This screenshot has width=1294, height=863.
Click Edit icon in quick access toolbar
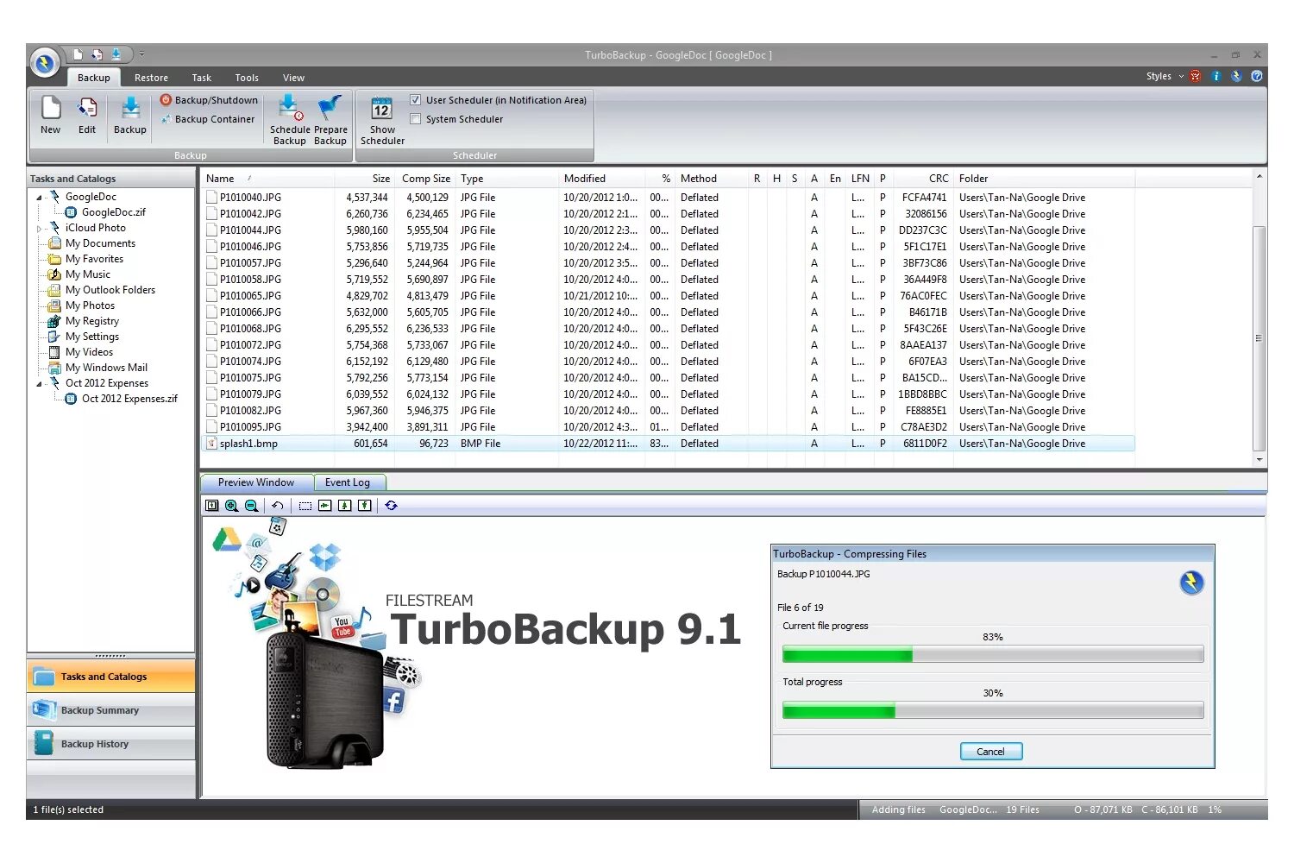97,54
